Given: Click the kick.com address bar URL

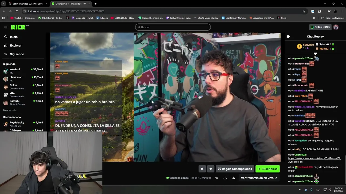Looking at the screenshot, I should point(66,11).
